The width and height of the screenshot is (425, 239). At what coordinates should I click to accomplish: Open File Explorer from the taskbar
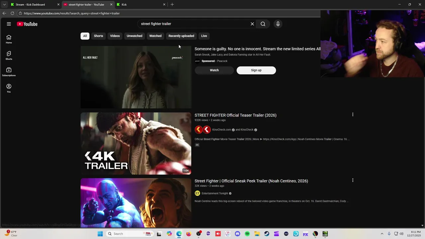click(x=257, y=234)
